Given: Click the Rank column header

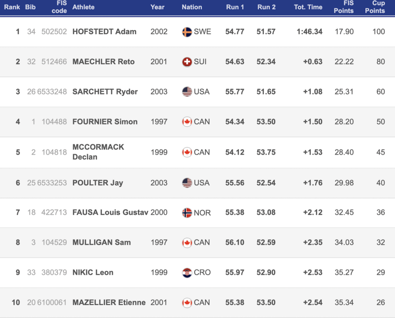Looking at the screenshot, I should [x=12, y=7].
